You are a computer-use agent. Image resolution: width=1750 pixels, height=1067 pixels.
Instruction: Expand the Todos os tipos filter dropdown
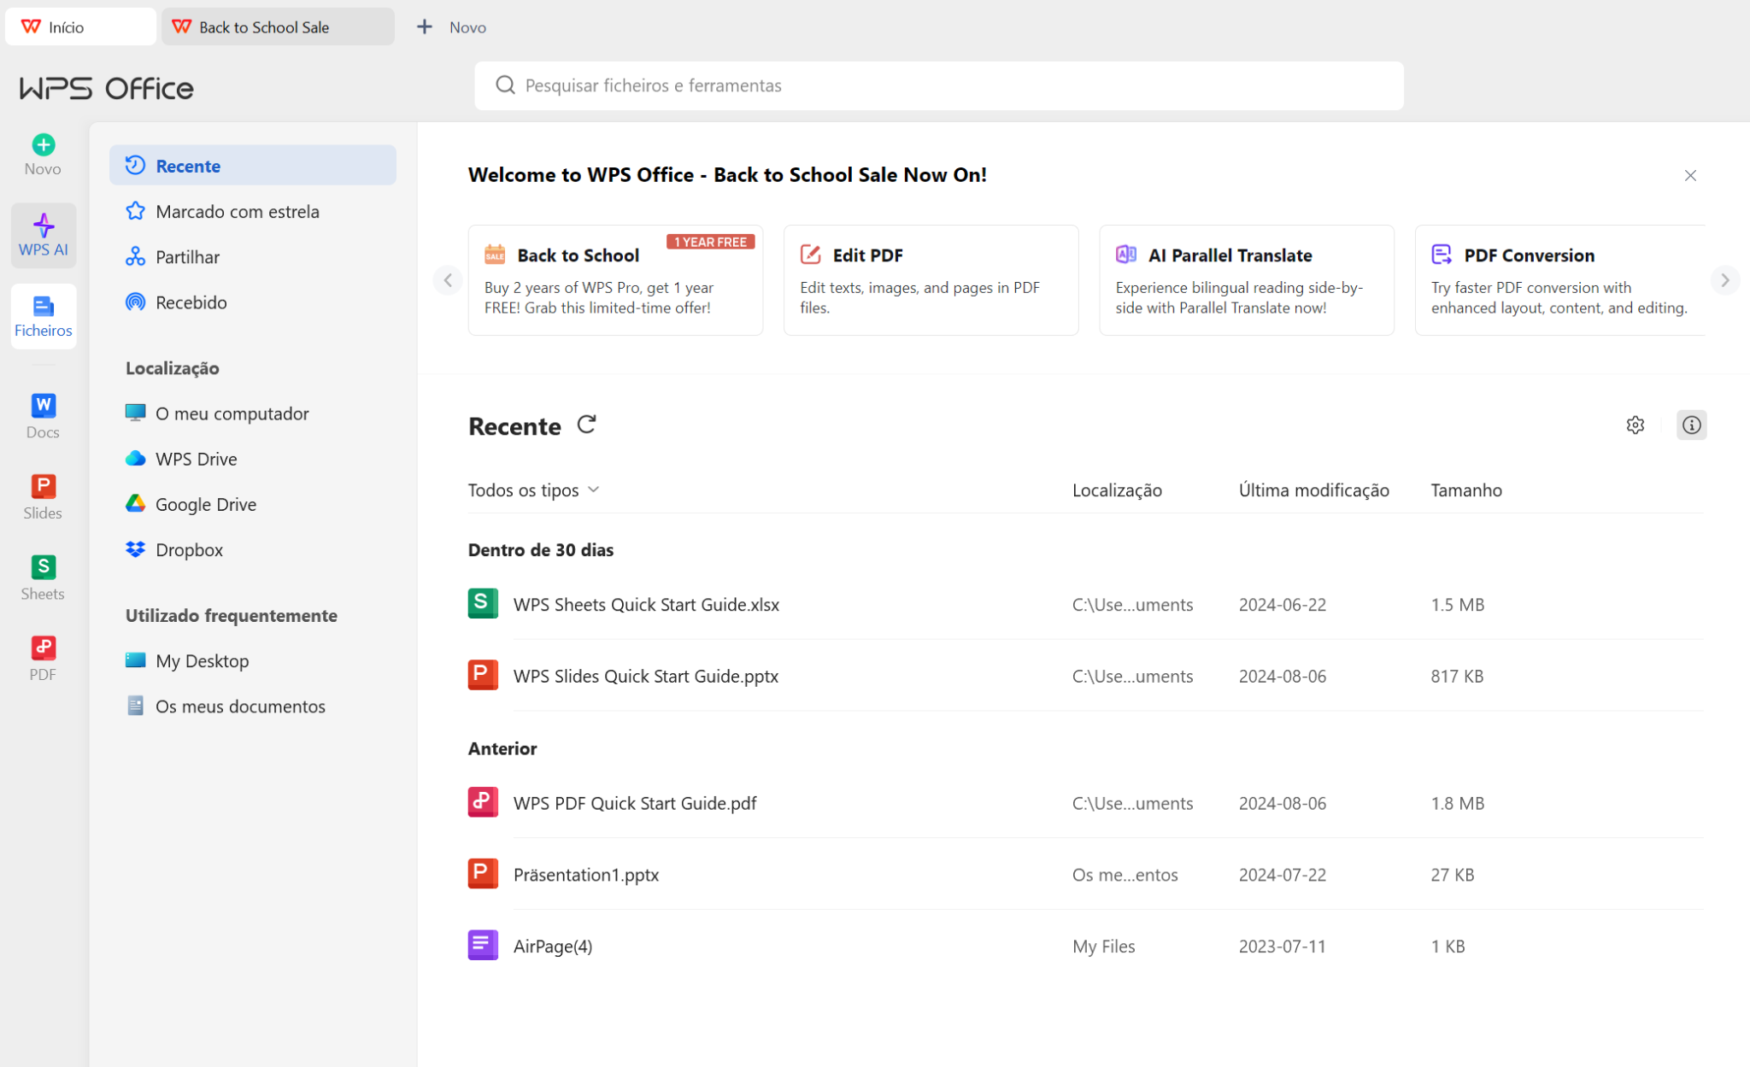point(533,490)
